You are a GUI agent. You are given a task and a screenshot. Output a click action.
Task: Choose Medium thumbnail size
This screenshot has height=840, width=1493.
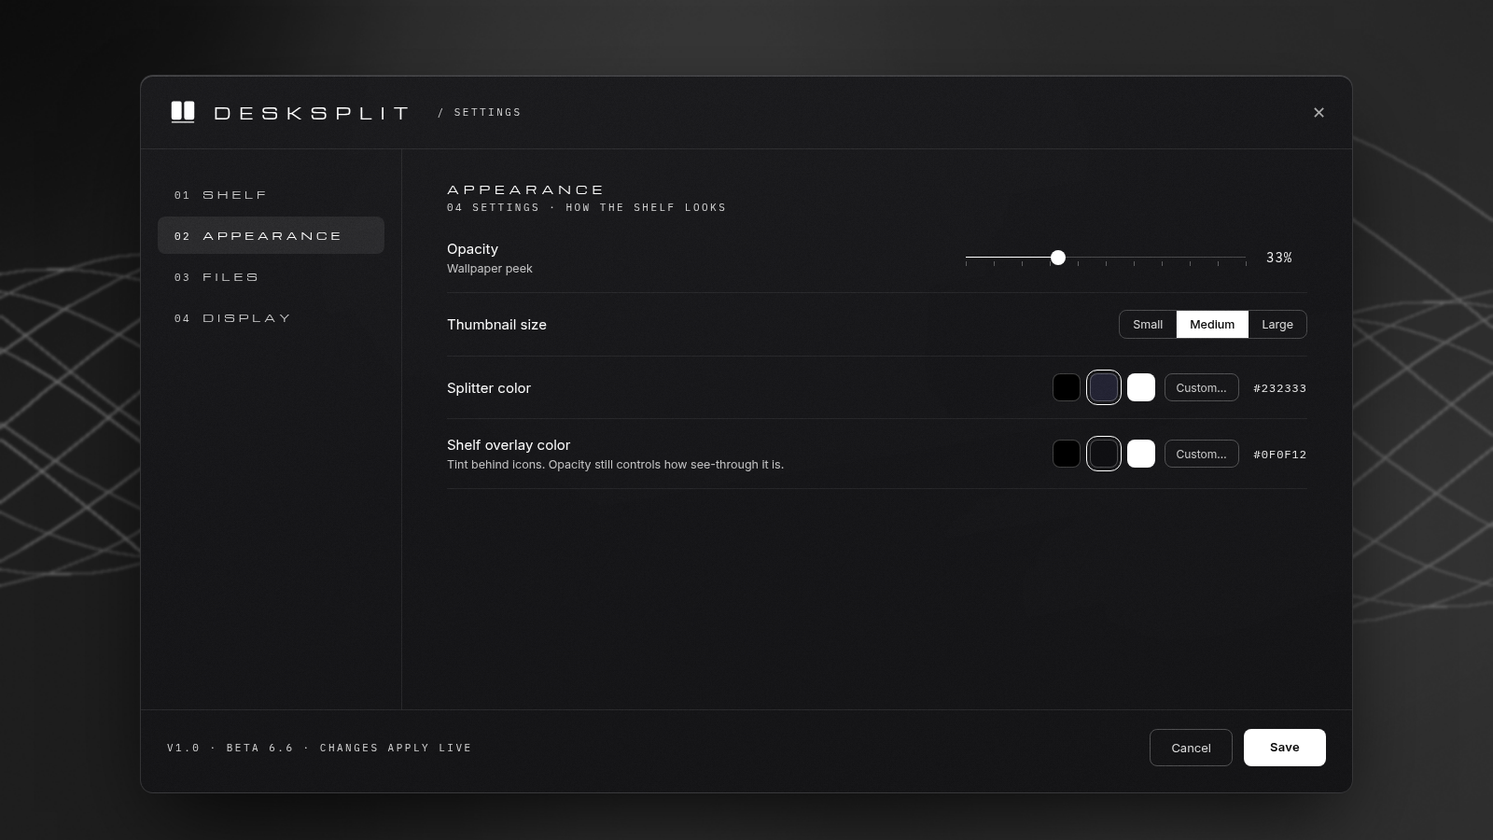pos(1212,324)
